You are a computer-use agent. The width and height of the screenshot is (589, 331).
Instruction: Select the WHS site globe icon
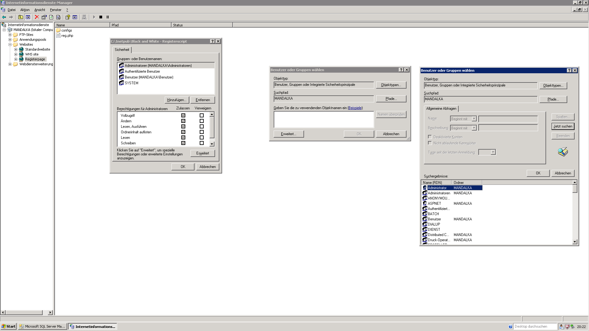(21, 54)
